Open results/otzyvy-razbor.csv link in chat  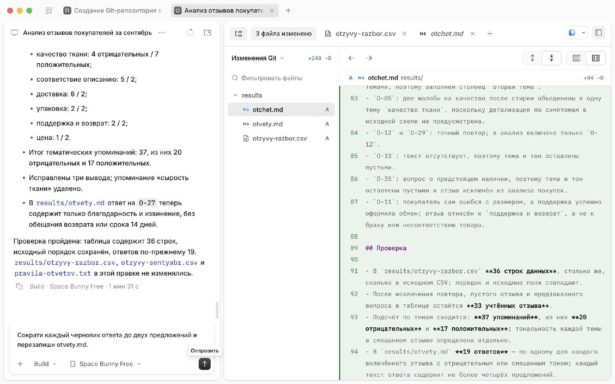click(65, 263)
